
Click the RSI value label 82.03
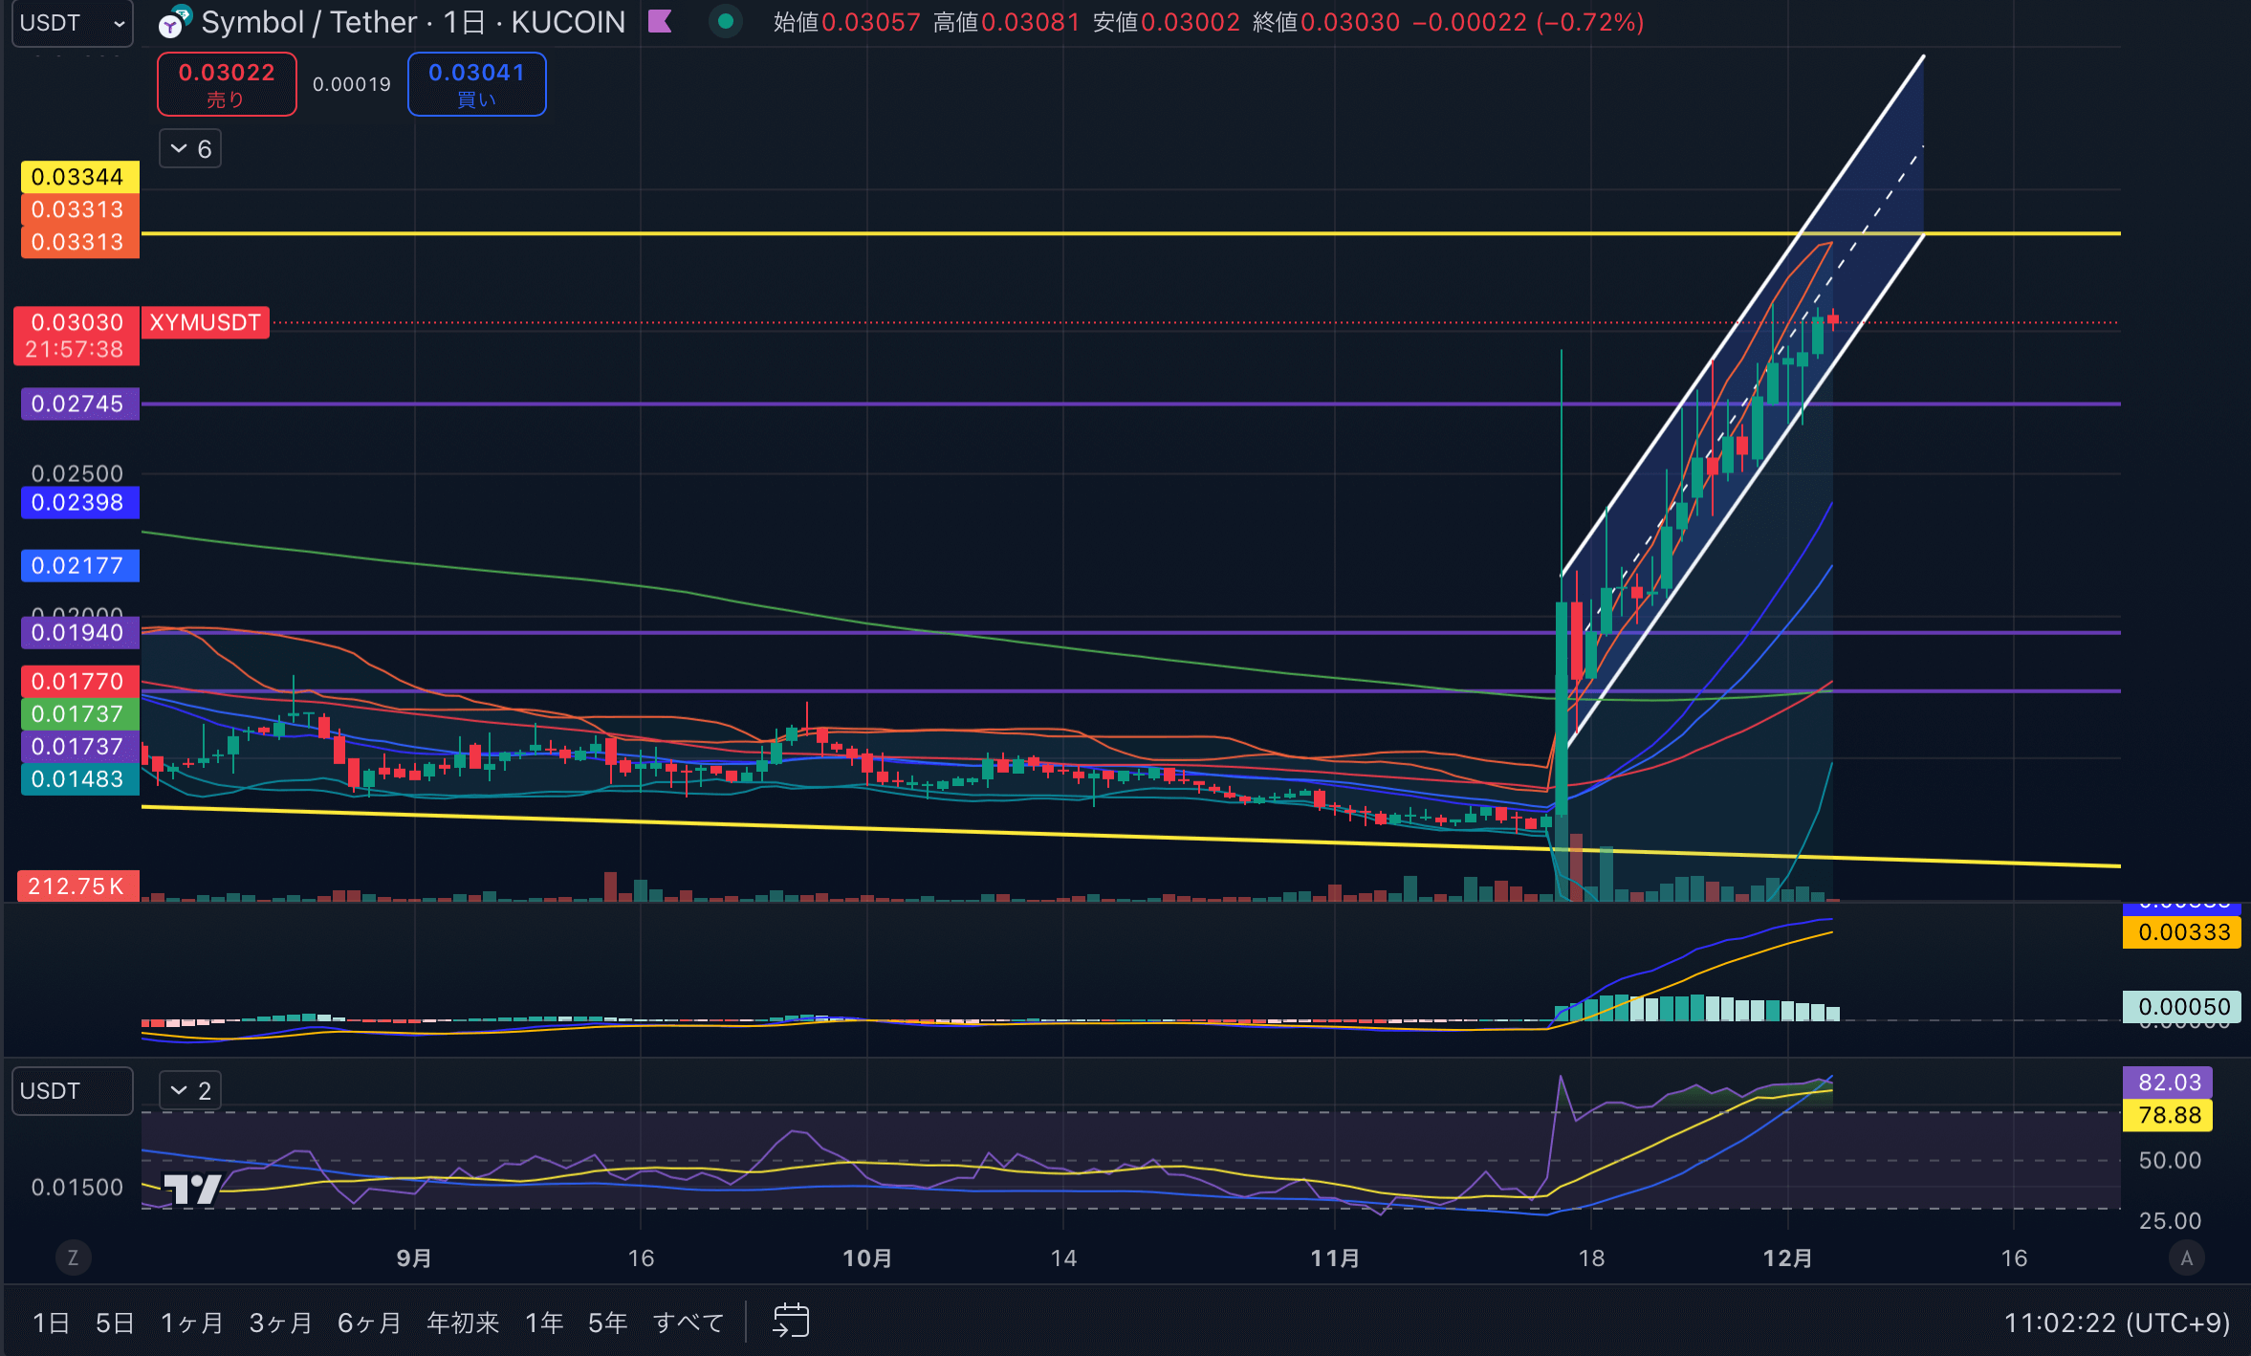pos(2169,1083)
